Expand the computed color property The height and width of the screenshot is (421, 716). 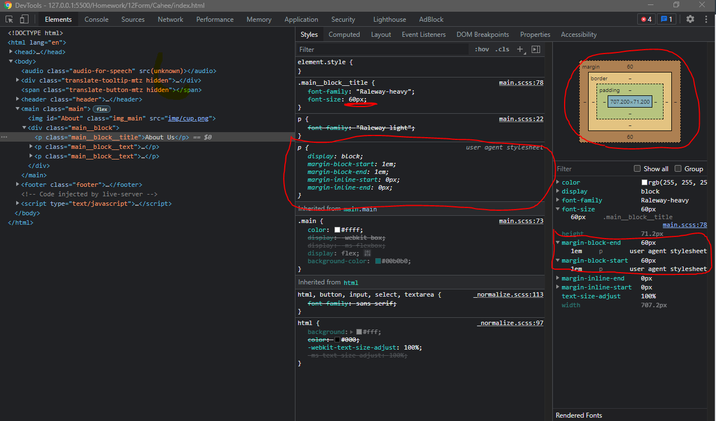coord(558,182)
